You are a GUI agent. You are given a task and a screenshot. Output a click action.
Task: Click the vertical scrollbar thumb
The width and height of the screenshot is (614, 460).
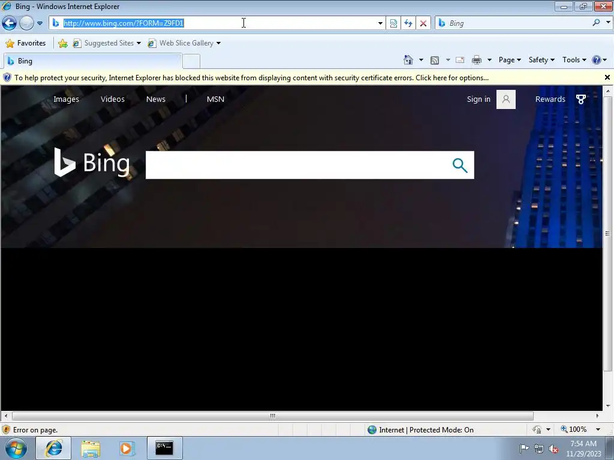[607, 234]
